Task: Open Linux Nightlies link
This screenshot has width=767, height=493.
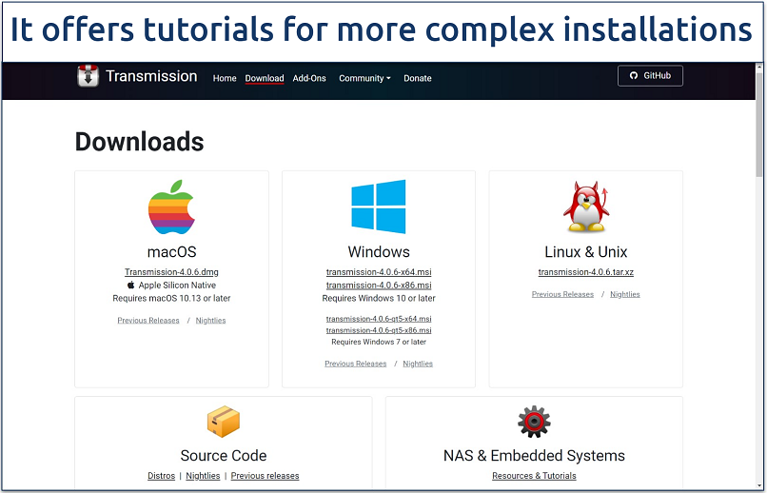Action: tap(625, 294)
